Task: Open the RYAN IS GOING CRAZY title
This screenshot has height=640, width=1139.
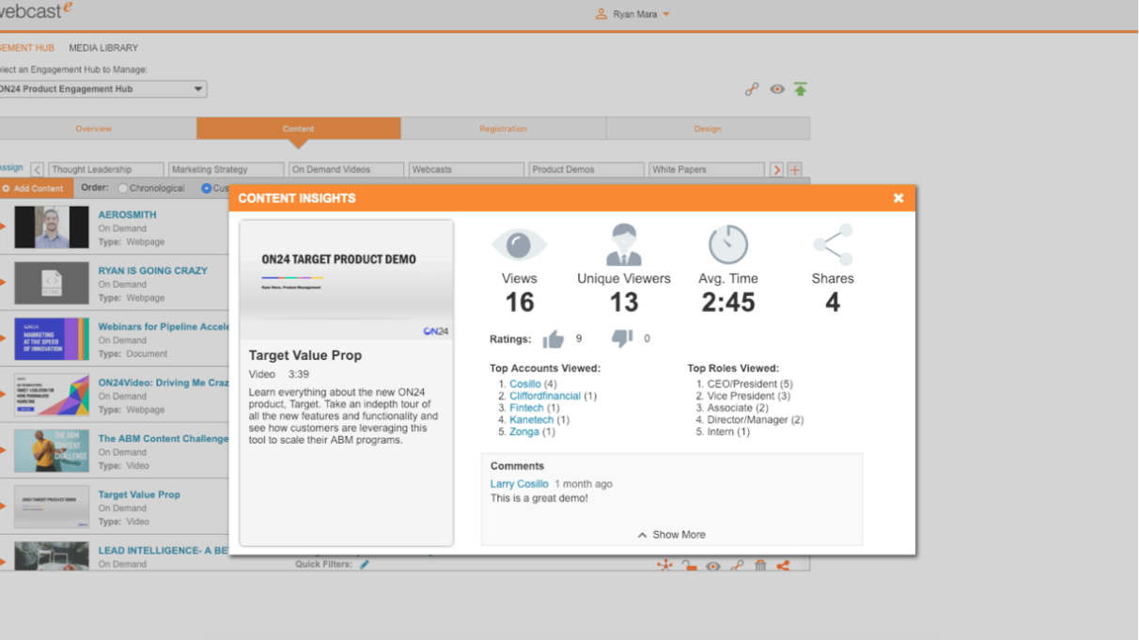Action: (x=152, y=271)
